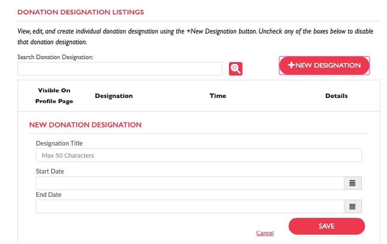Screen dimensions: 387x244
Task: Click the Designation column header
Action: coord(114,96)
